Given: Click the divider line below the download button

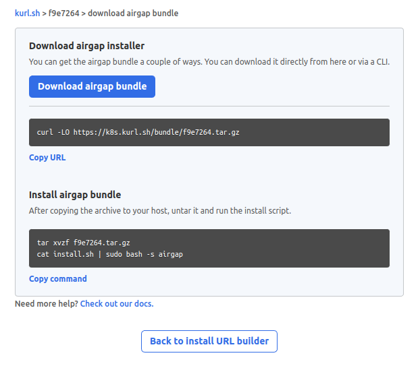Looking at the screenshot, I should [209, 106].
